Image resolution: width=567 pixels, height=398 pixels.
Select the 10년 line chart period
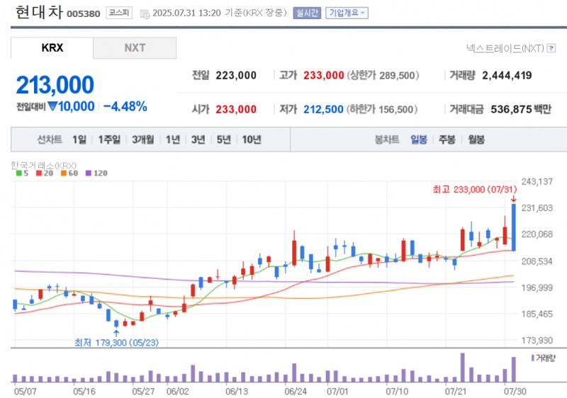point(251,140)
